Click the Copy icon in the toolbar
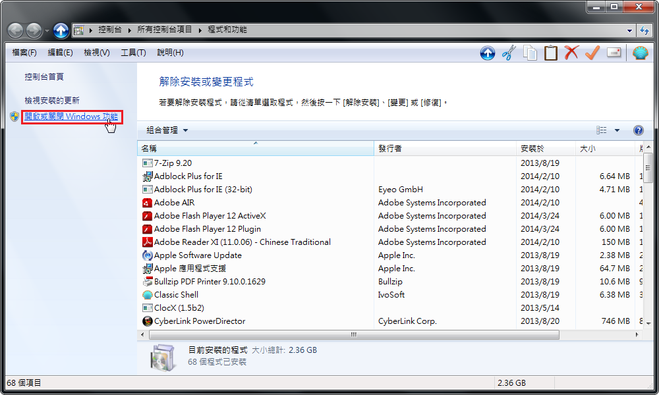659x395 pixels. (530, 53)
